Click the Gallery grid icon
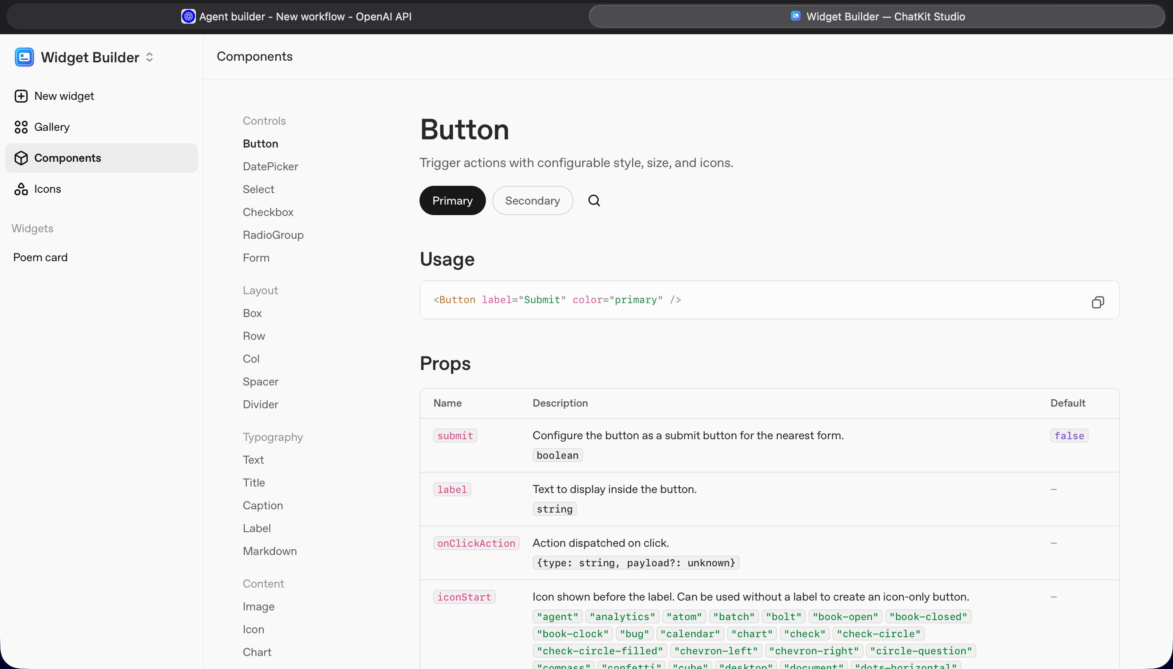1173x669 pixels. pos(21,127)
